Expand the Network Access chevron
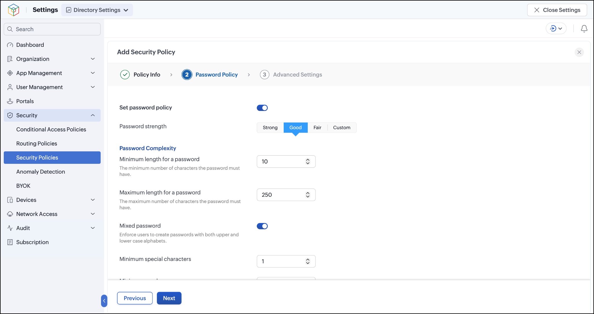The image size is (594, 314). coord(93,214)
